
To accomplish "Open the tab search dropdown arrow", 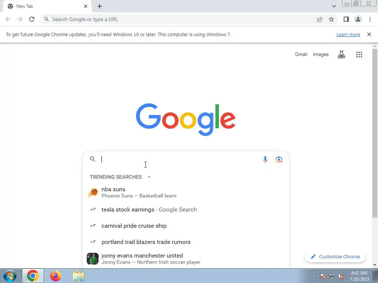I will pos(334,6).
